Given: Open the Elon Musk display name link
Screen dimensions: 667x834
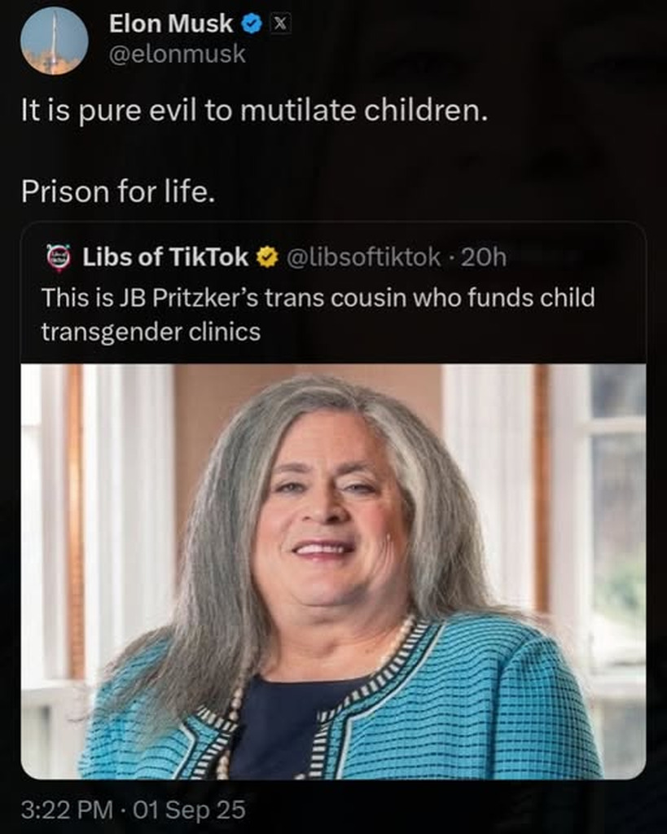Looking at the screenshot, I should click(171, 24).
